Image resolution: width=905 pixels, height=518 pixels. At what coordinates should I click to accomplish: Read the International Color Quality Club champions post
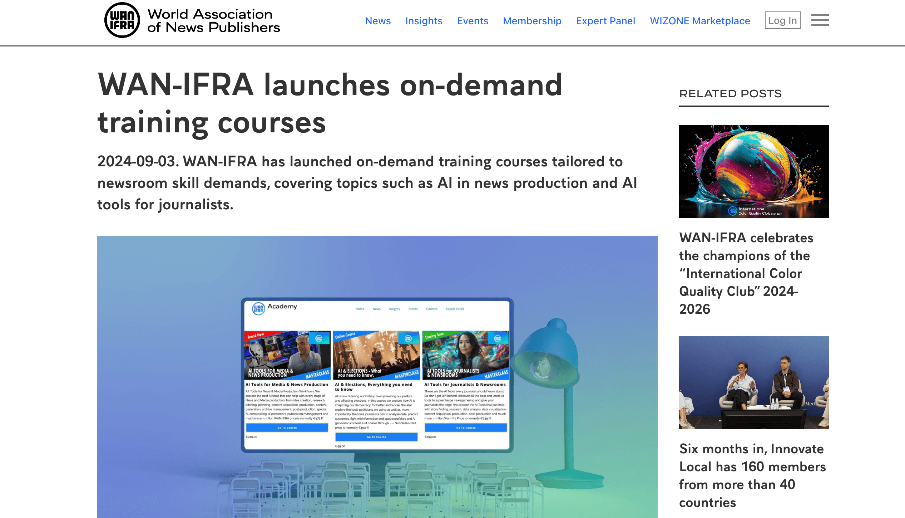coord(746,273)
